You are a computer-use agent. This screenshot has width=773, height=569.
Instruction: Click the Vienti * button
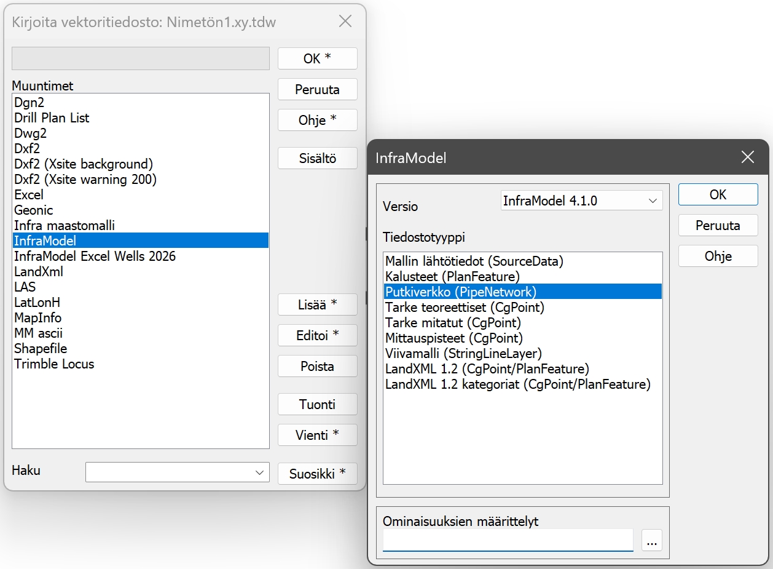pyautogui.click(x=318, y=435)
